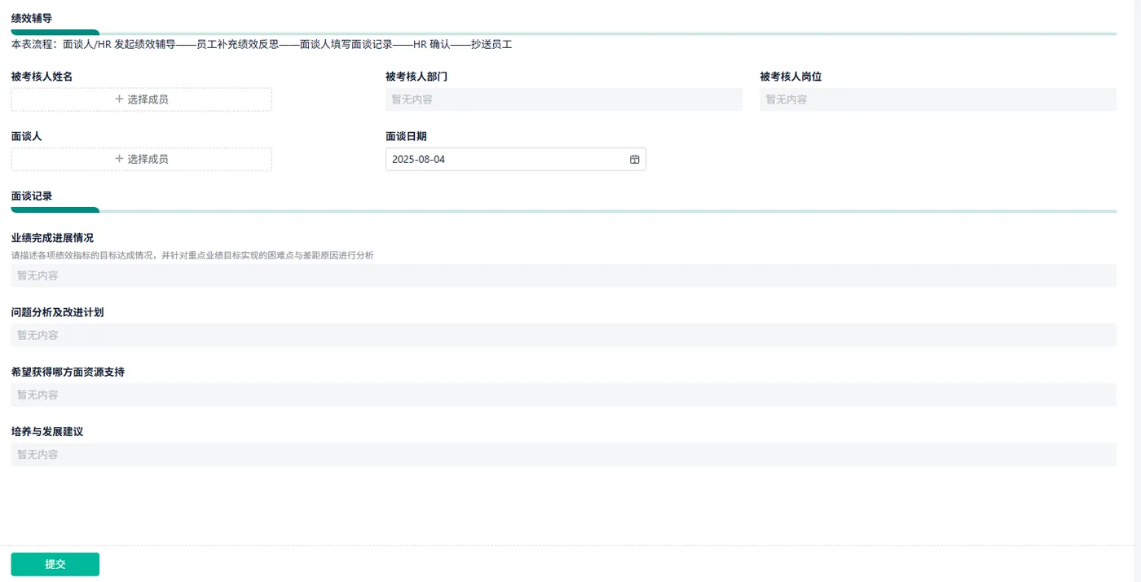
Task: Click the 面谈日期 date input 2025-08-04
Action: 516,159
